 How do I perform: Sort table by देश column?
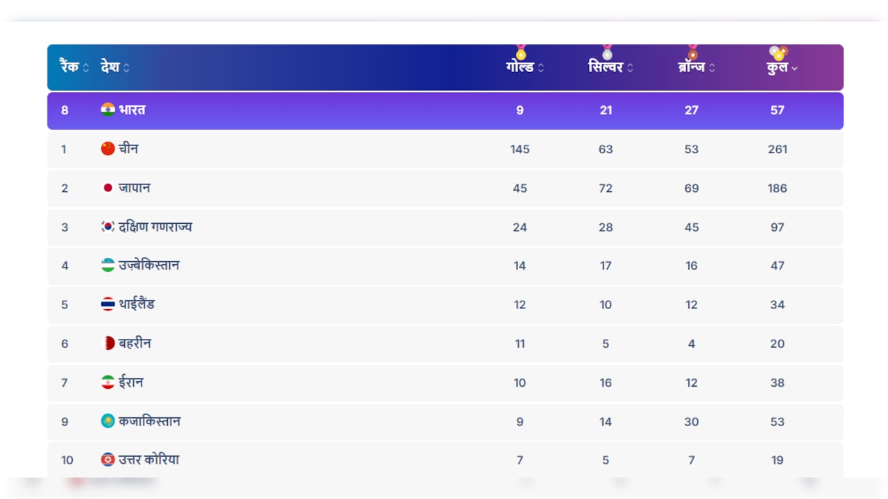115,67
